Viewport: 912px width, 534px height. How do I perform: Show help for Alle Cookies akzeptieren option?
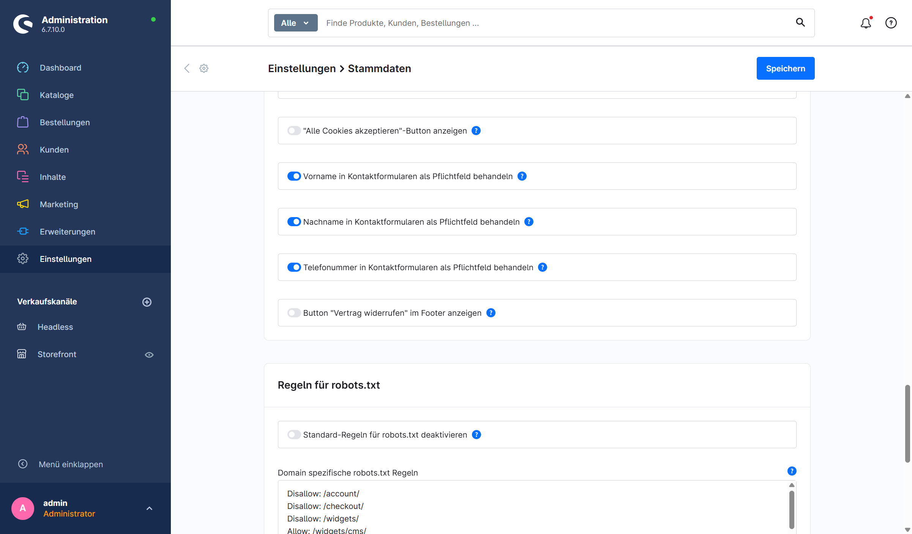[x=476, y=131]
